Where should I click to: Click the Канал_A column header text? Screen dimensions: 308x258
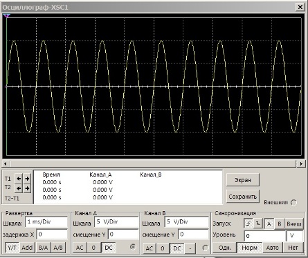[x=100, y=175]
